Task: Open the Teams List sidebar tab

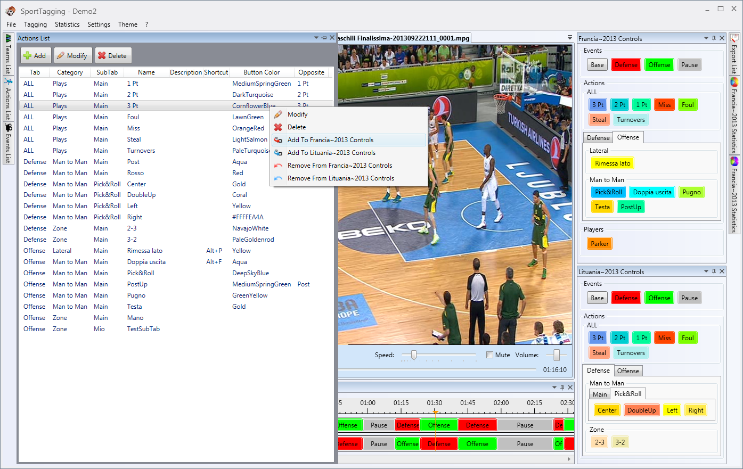Action: [x=8, y=54]
